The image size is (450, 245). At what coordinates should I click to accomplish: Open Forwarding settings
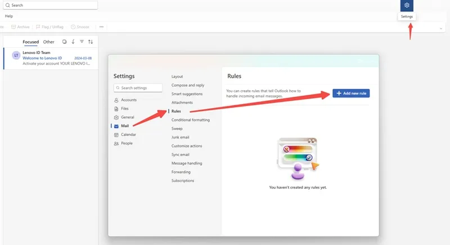[x=181, y=172]
